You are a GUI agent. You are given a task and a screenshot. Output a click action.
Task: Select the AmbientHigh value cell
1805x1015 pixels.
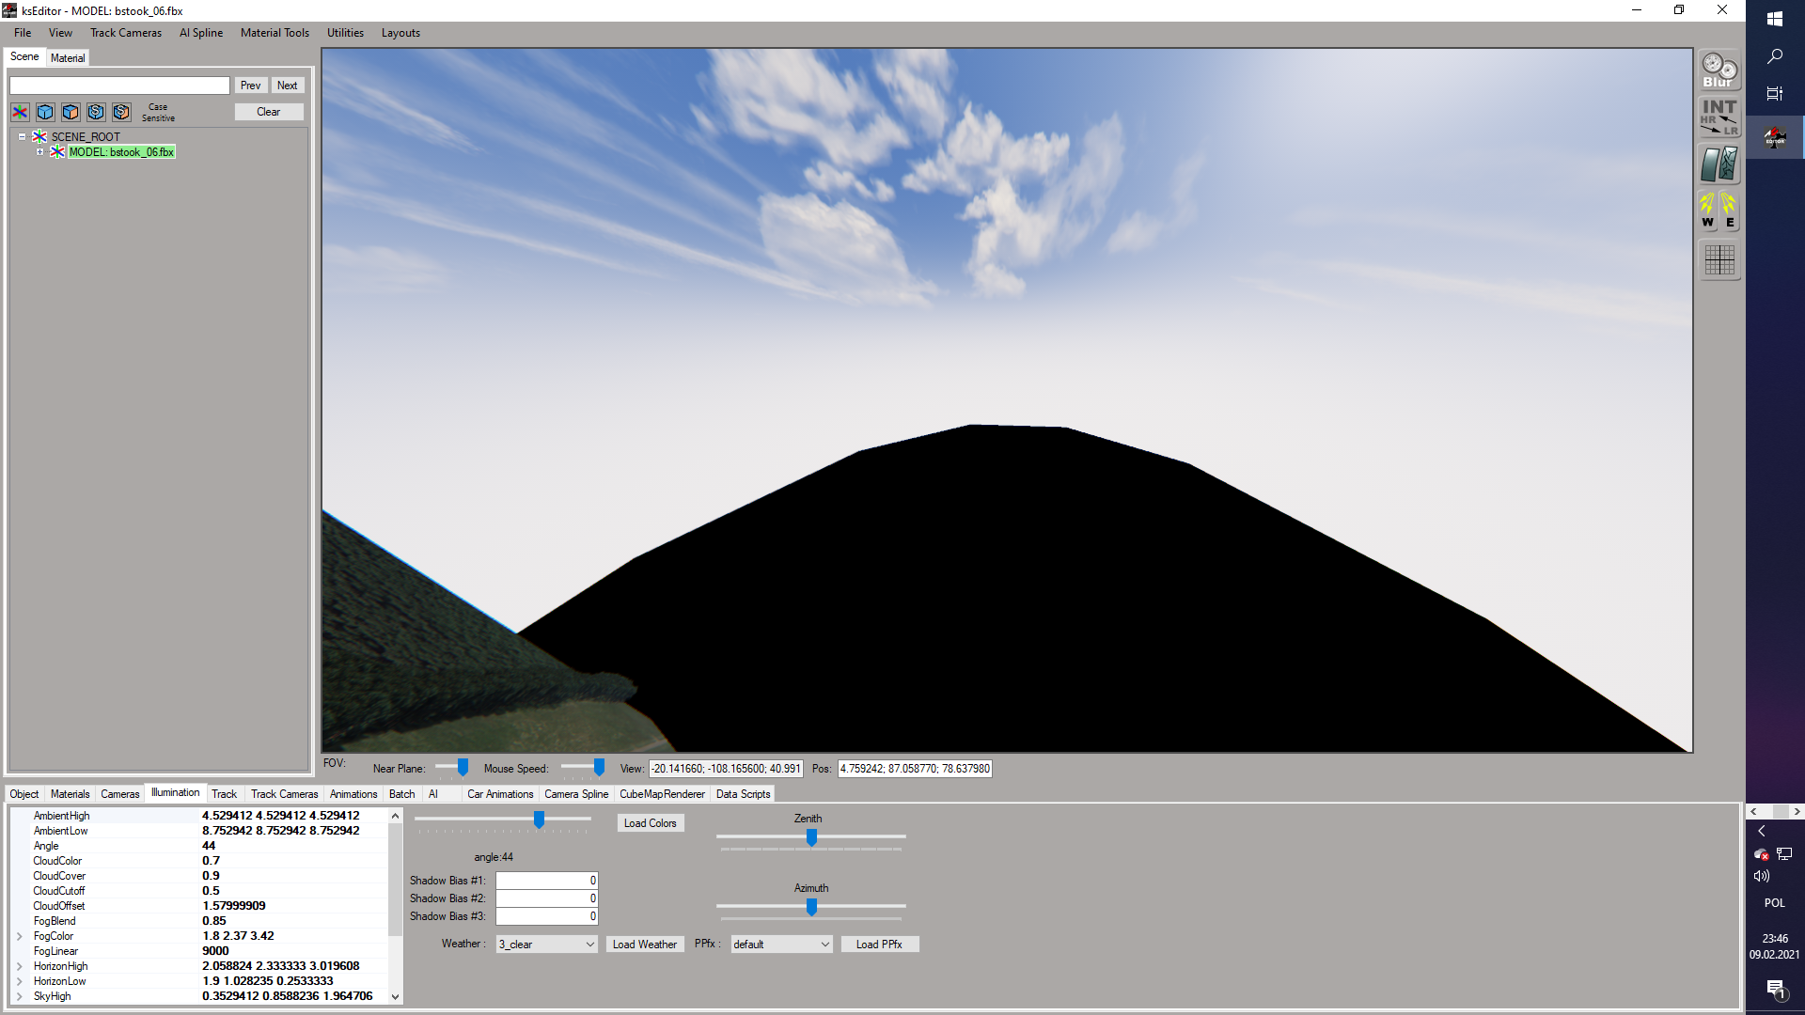point(293,816)
